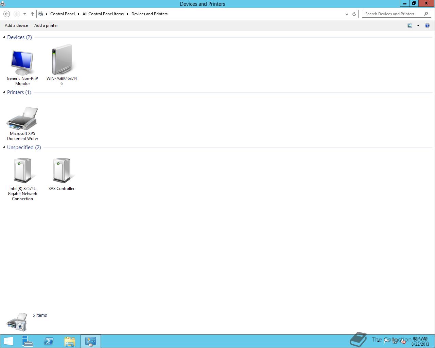Open dropdown arrow after All Control Panel Items
The height and width of the screenshot is (348, 435).
[x=128, y=14]
